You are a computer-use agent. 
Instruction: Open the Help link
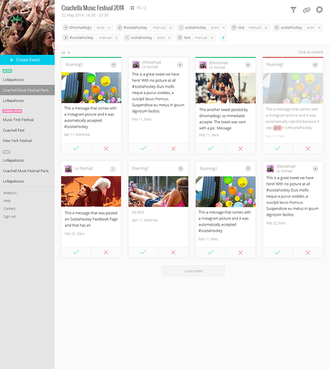pos(7,200)
